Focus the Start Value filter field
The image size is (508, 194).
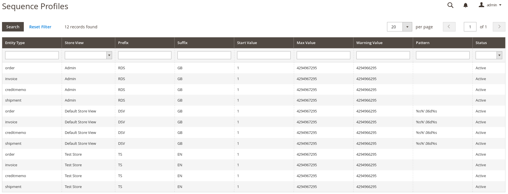264,55
